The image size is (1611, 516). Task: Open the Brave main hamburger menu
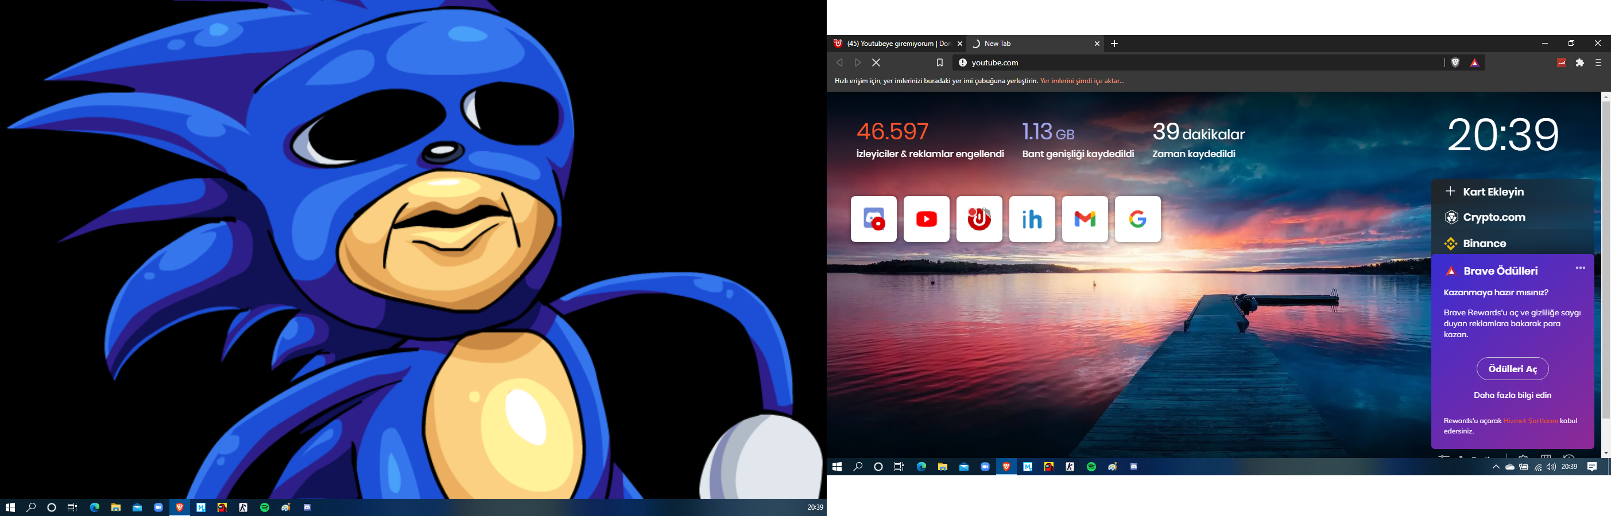[x=1598, y=62]
